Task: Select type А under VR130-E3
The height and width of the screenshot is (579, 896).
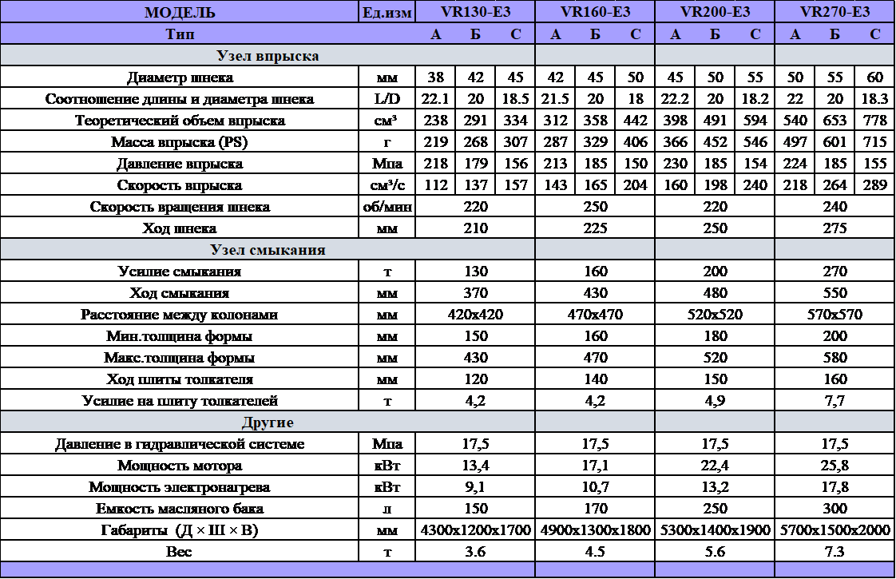Action: pyautogui.click(x=435, y=34)
